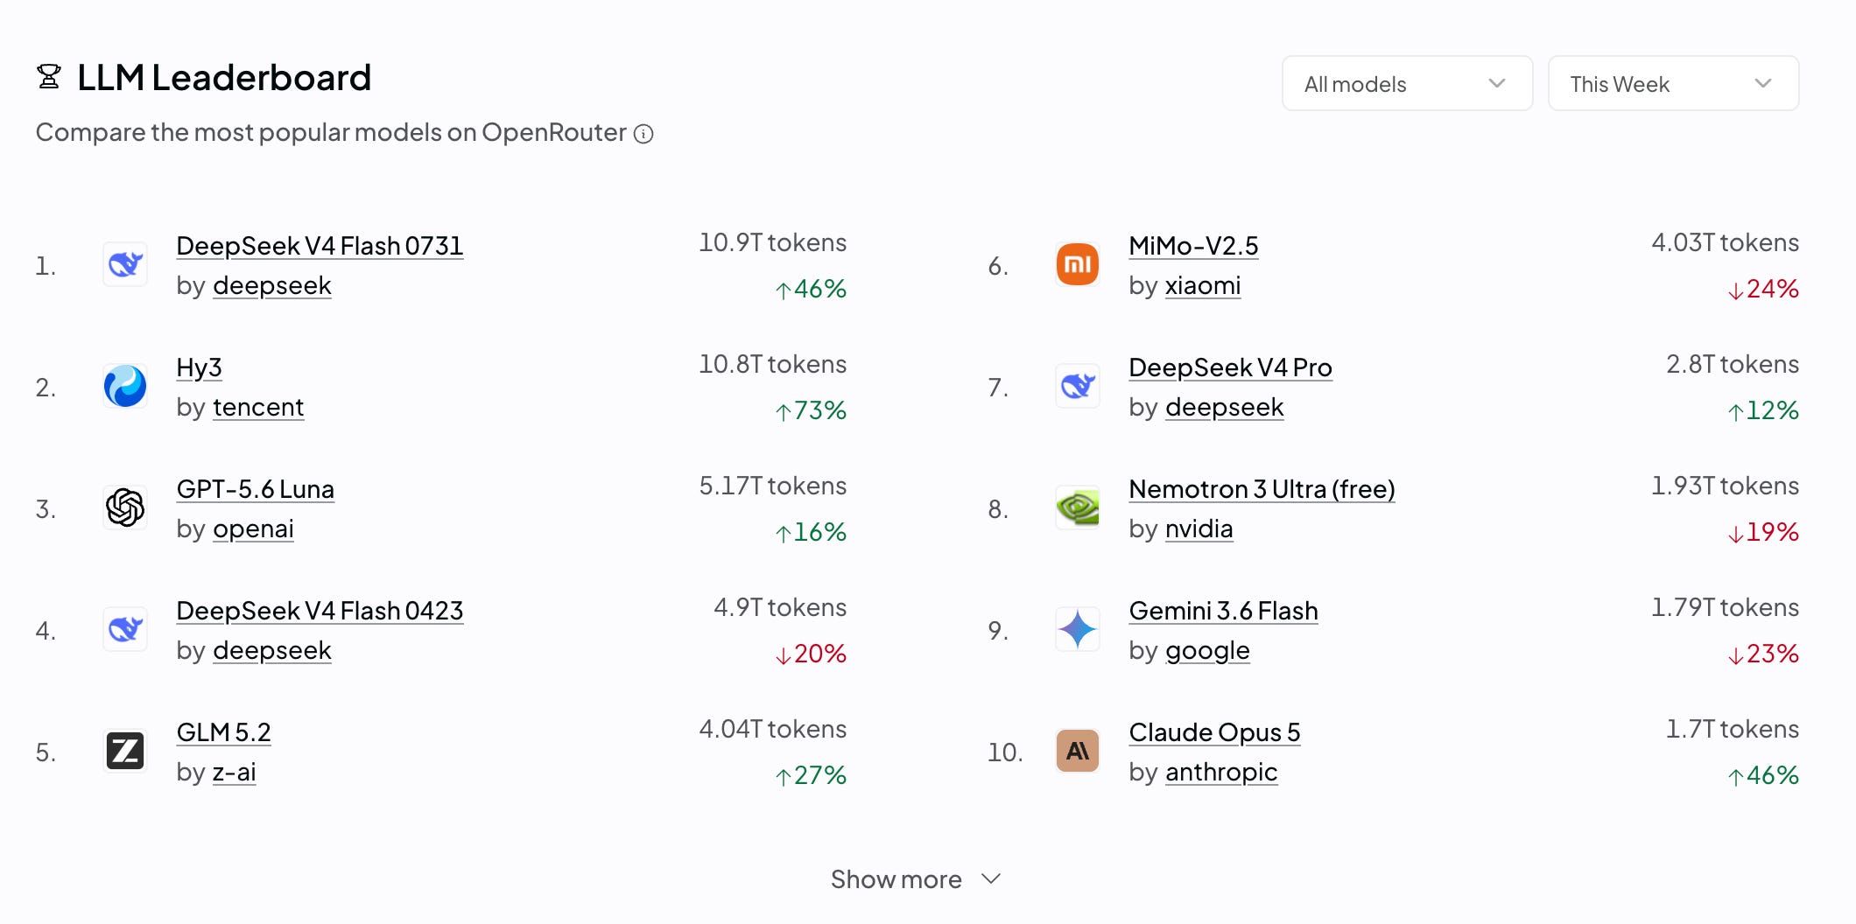Visit the anthropic author link
Screen dimensions: 1856x924
(1221, 773)
